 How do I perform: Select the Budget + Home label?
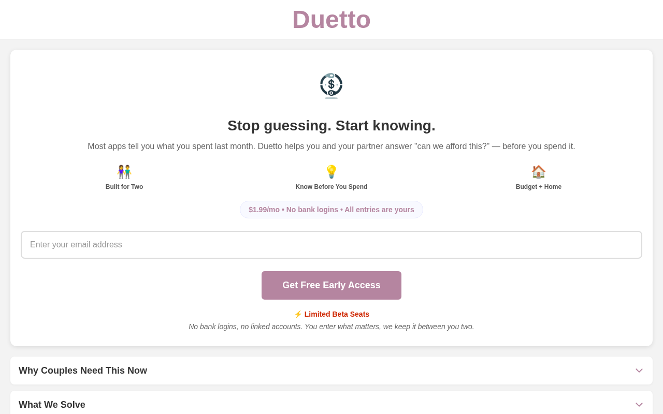(x=539, y=187)
